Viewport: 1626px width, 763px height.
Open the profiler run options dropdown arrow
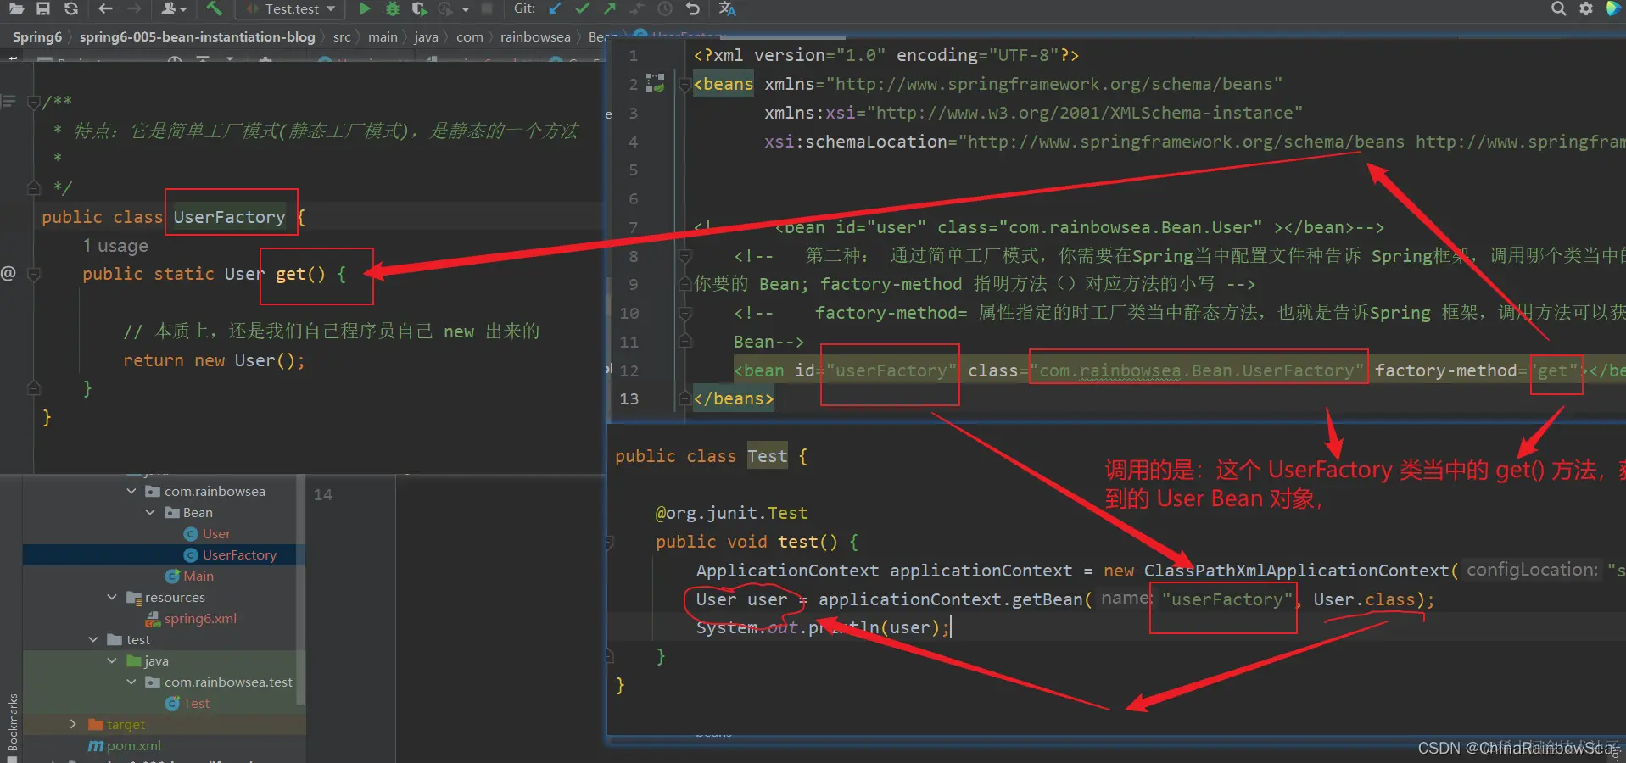coord(466,9)
